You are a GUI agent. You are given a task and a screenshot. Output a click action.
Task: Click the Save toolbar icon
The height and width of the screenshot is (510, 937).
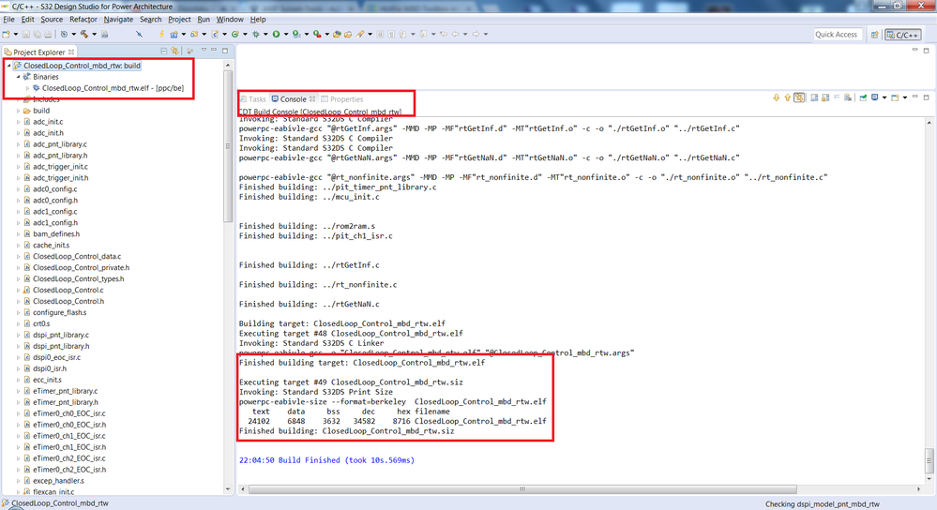pos(25,34)
